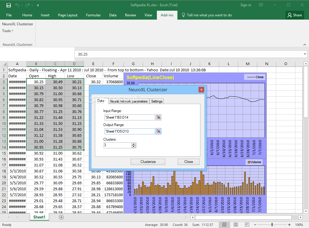309x228 pixels.
Task: Open the View tab
Action: [148, 15]
